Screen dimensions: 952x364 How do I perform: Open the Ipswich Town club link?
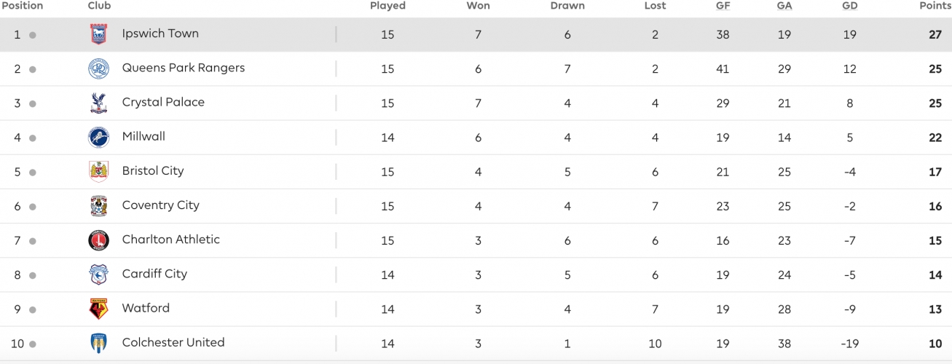point(160,33)
